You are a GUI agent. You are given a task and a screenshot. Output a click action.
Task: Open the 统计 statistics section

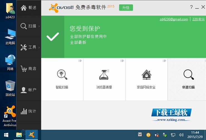tap(28, 111)
